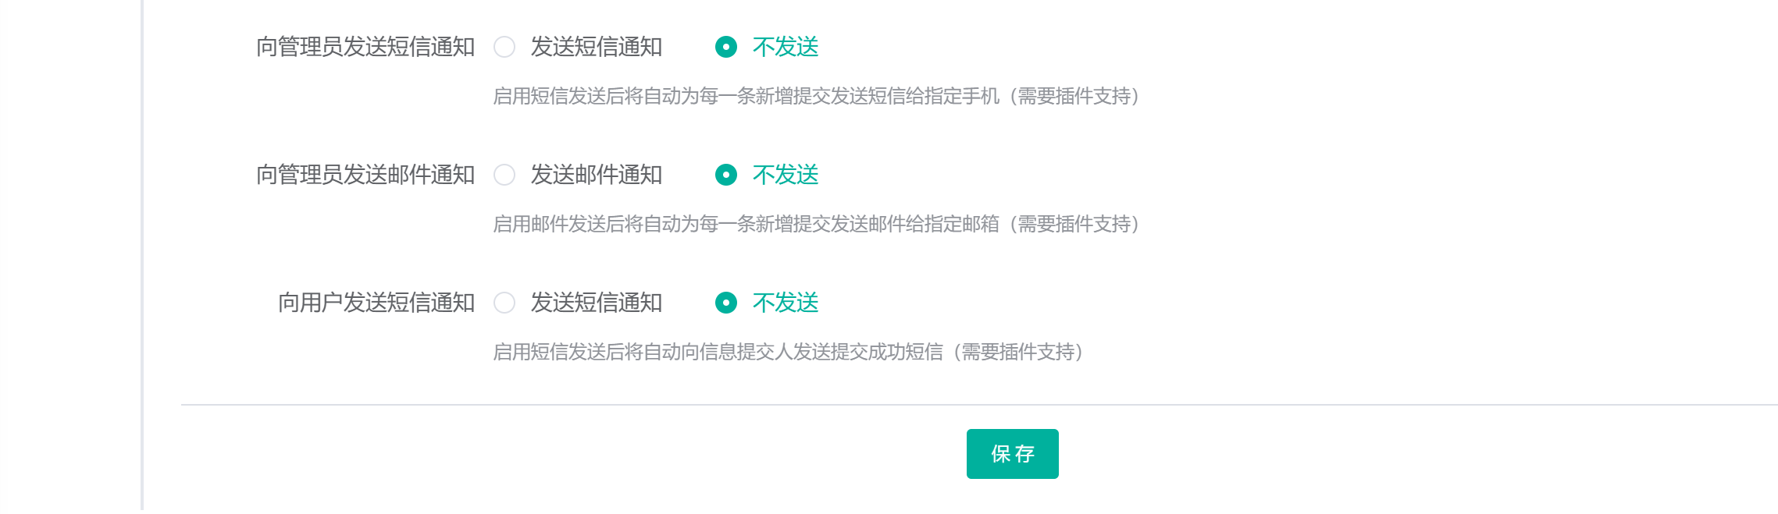Click the help text about email to 指定邮箱
The width and height of the screenshot is (1778, 514).
(x=816, y=224)
